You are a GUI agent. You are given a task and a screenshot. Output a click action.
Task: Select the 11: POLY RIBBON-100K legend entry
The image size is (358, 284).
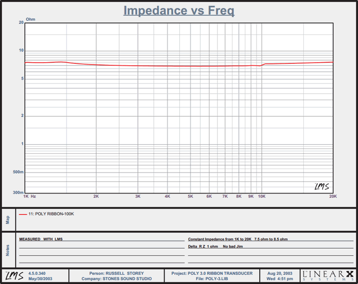point(50,214)
